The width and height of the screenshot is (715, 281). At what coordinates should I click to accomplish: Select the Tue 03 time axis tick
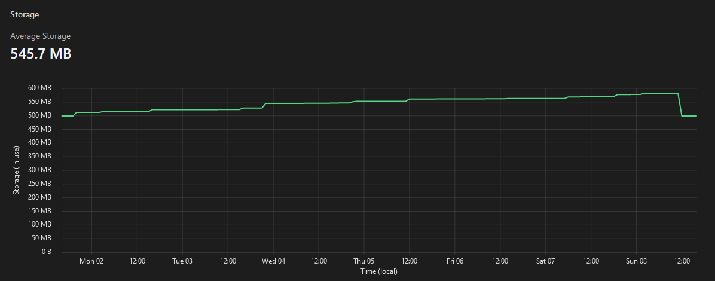tap(182, 262)
